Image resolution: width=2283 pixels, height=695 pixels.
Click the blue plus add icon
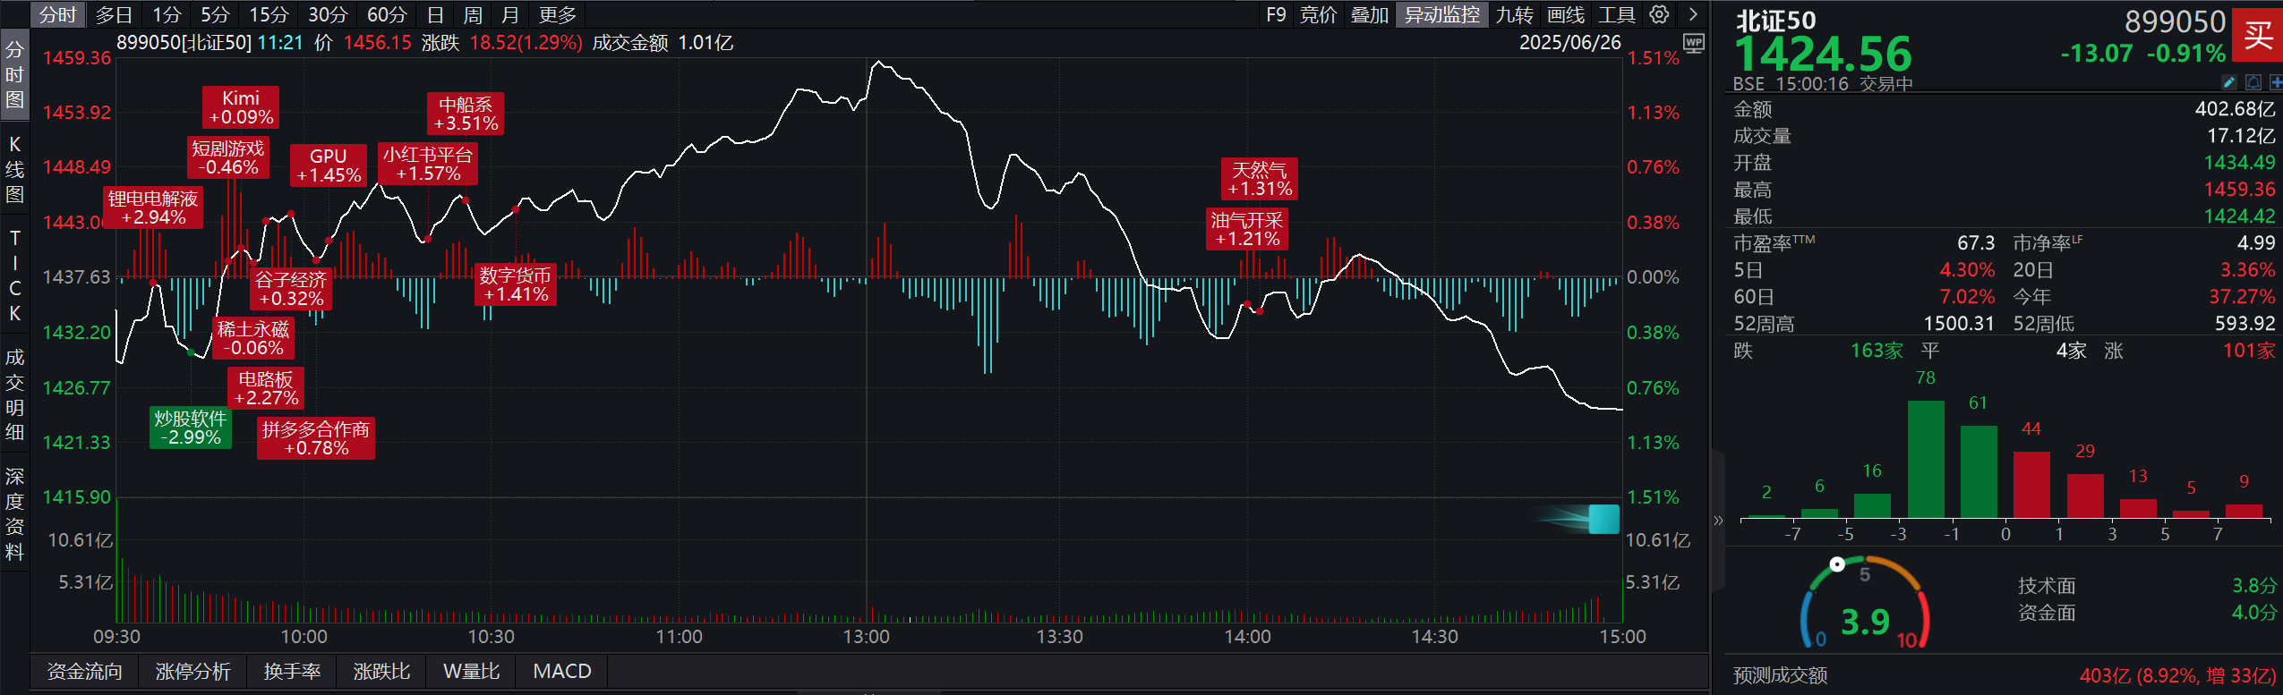pos(2275,82)
